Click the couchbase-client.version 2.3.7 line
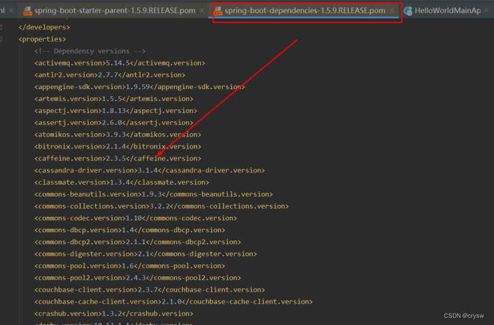The image size is (494, 325). point(150,290)
